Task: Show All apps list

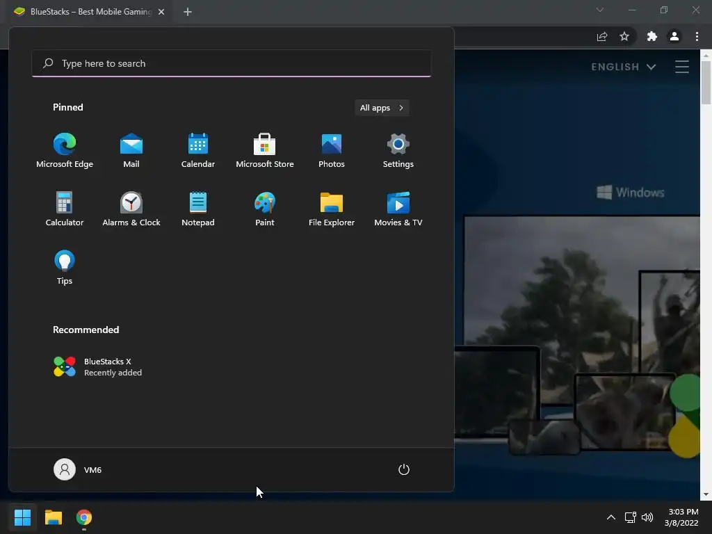Action: click(382, 108)
